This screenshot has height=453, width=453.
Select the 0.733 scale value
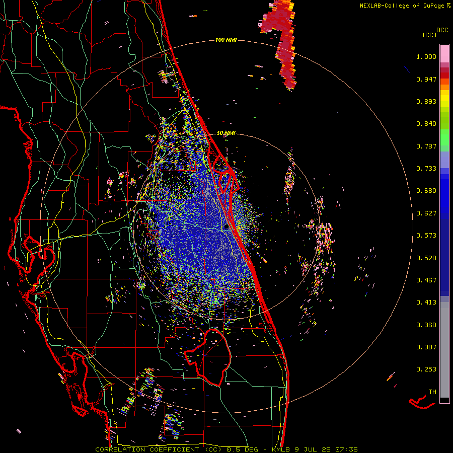click(426, 169)
